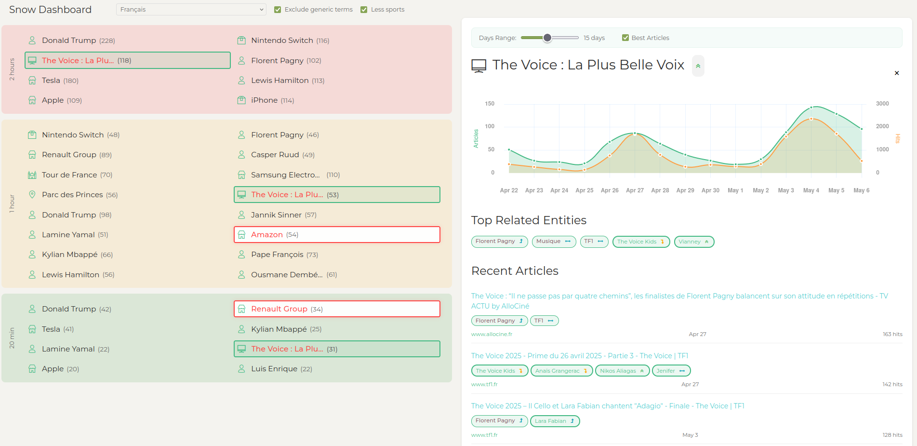Toggle the Best Articles checkbox
917x446 pixels.
point(625,38)
